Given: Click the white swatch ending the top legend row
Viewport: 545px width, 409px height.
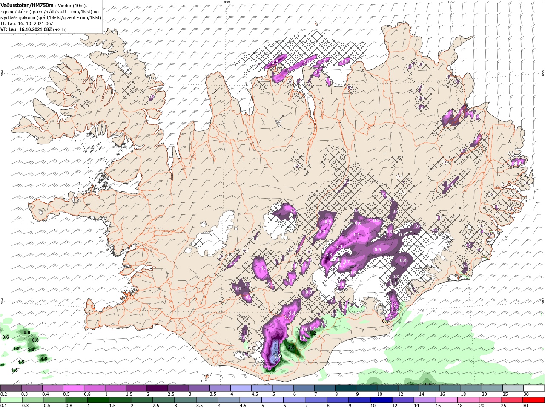Looking at the screenshot, I should (x=534, y=388).
